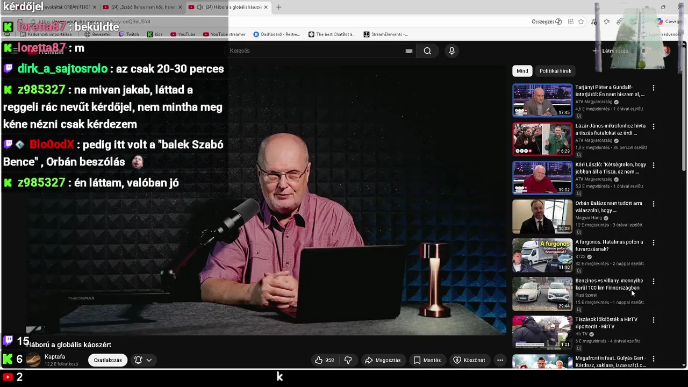
Task: Open options menu for Lázár János video
Action: pos(654,126)
